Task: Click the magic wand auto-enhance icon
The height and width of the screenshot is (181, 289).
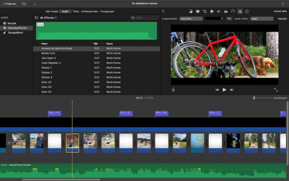Action: coord(163,12)
